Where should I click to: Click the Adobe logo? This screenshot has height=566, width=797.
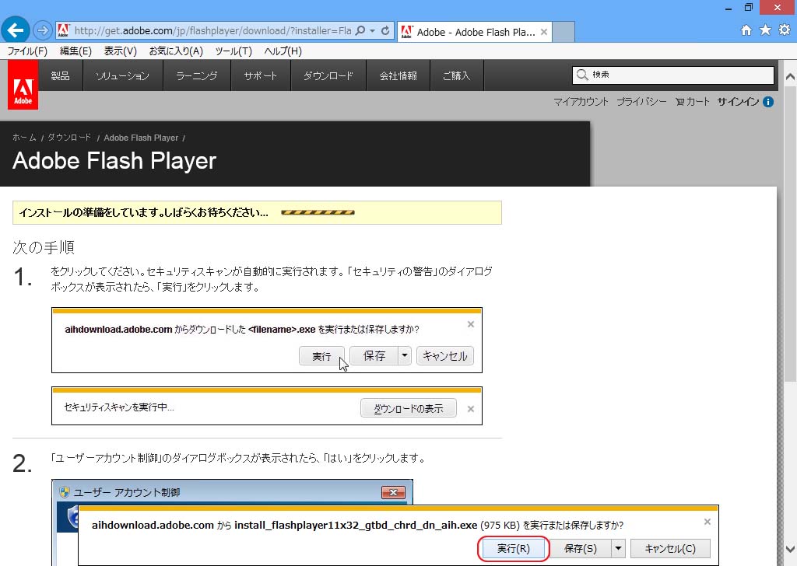click(x=23, y=86)
